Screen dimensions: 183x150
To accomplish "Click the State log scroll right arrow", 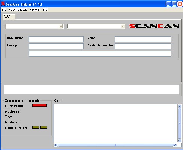I will point(175,145).
